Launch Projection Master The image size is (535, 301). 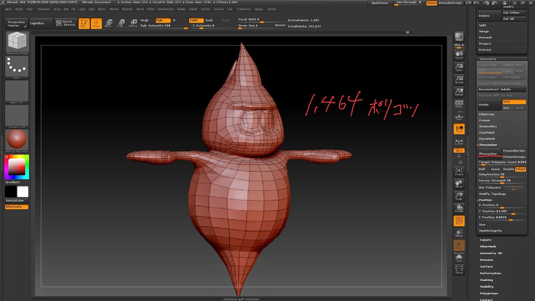coord(16,24)
